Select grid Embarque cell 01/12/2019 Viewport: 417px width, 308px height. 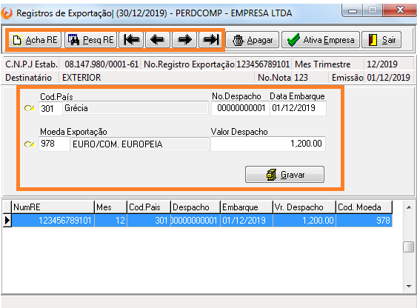point(247,221)
